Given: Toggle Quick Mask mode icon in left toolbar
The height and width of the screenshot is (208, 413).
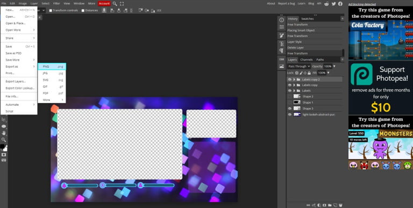Looking at the screenshot, I should [x=4, y=155].
